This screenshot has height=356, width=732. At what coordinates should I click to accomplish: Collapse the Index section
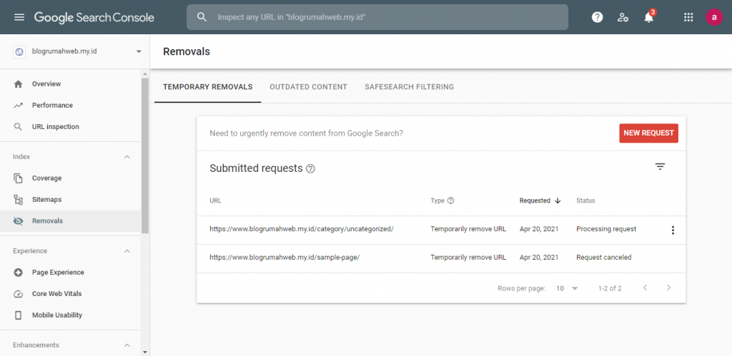(127, 157)
